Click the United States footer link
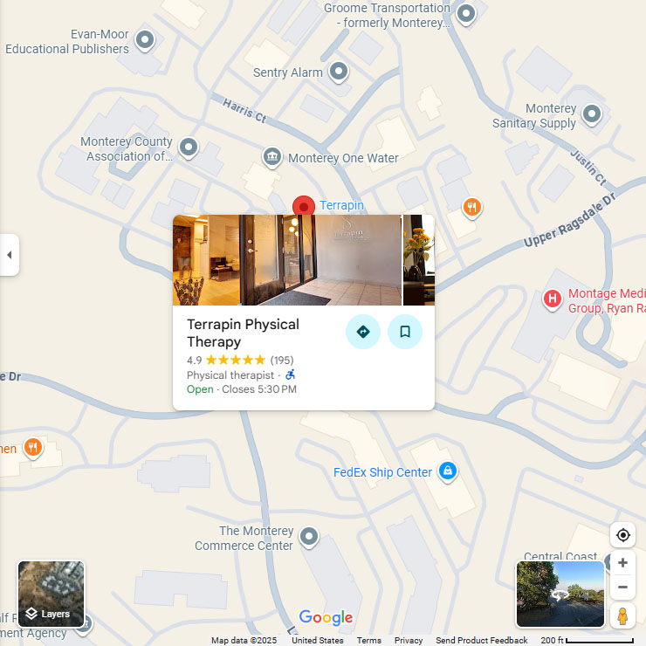Viewport: 646px width, 646px height. tap(317, 640)
